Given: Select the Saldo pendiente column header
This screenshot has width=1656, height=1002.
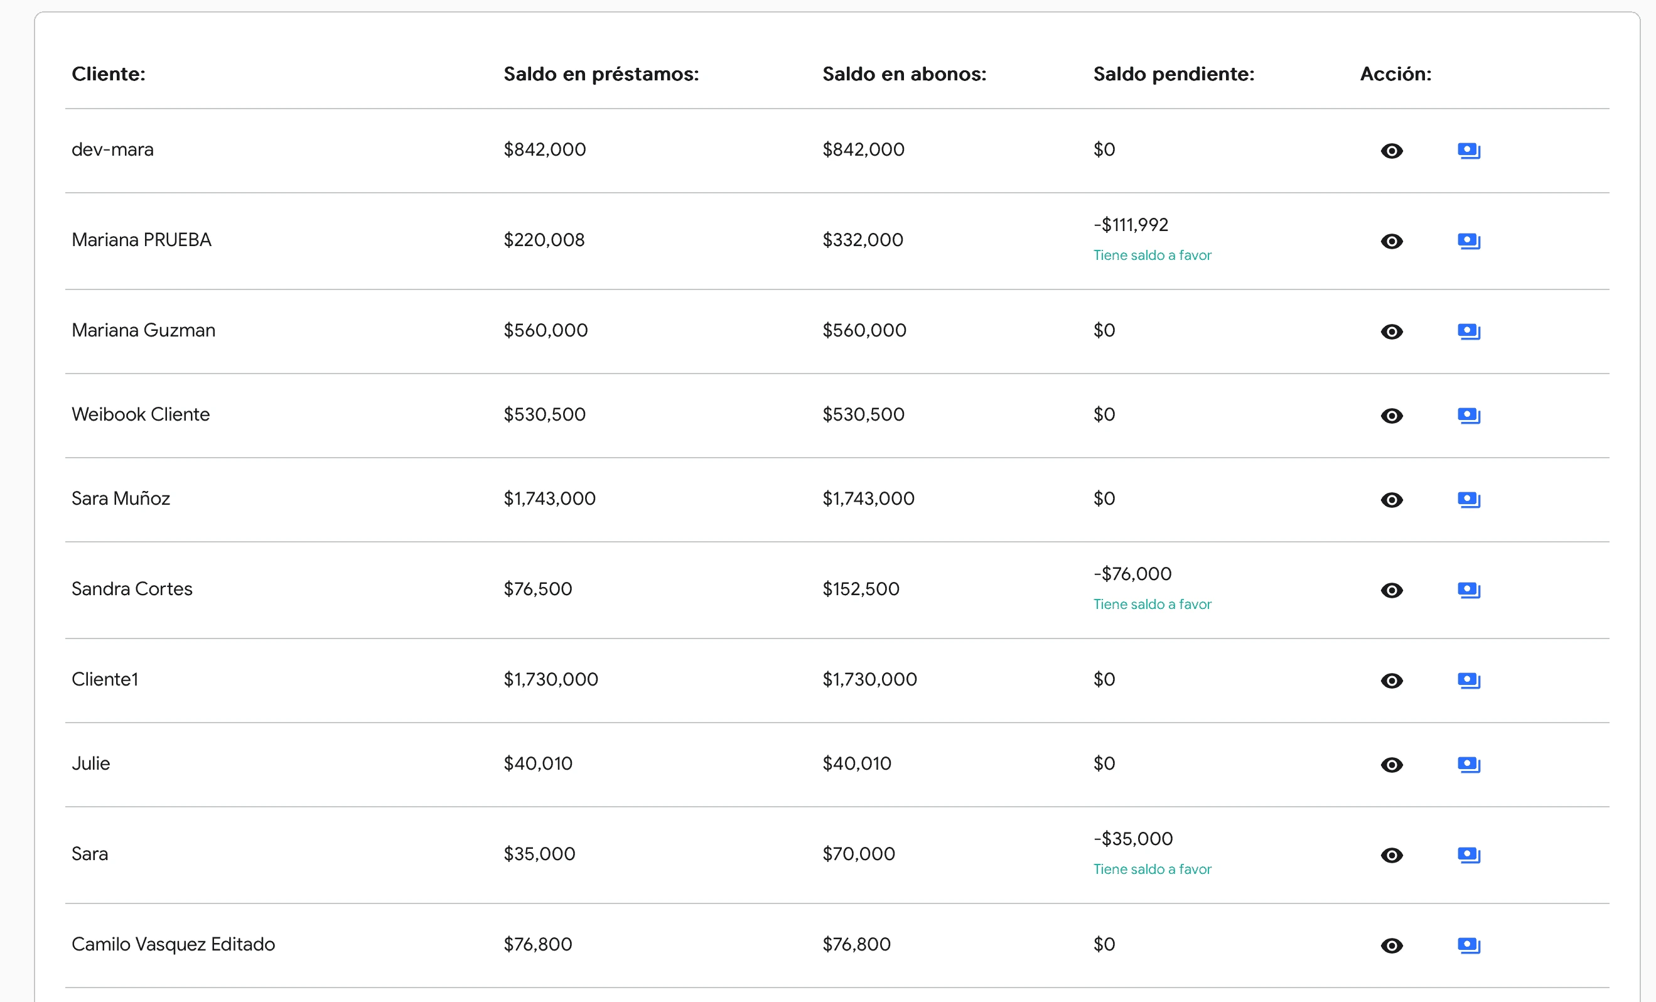Looking at the screenshot, I should pos(1173,74).
